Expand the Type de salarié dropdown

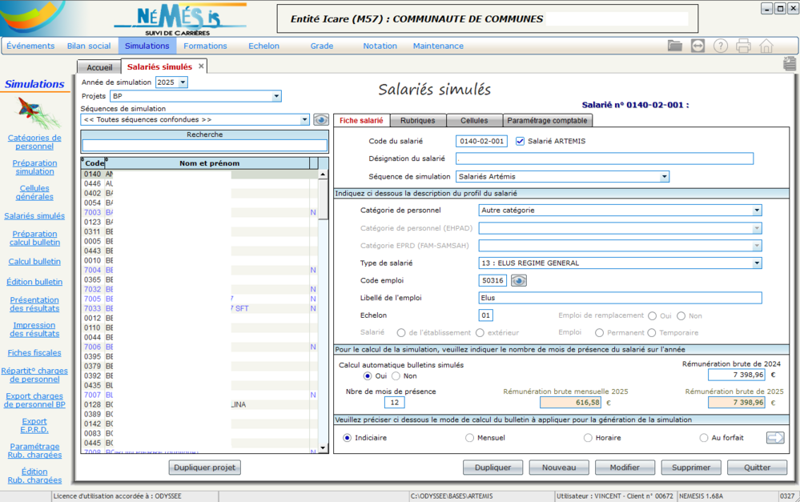pos(757,263)
